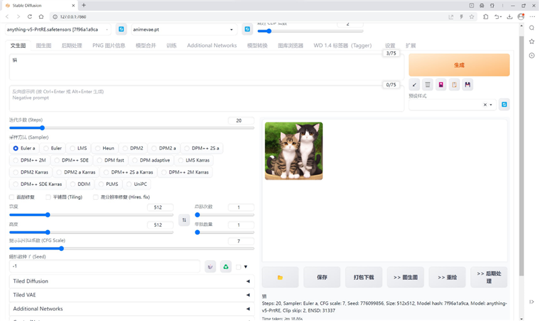Send image to >> 后期处理 button
Viewport: 539px width, 321px height.
click(489, 277)
